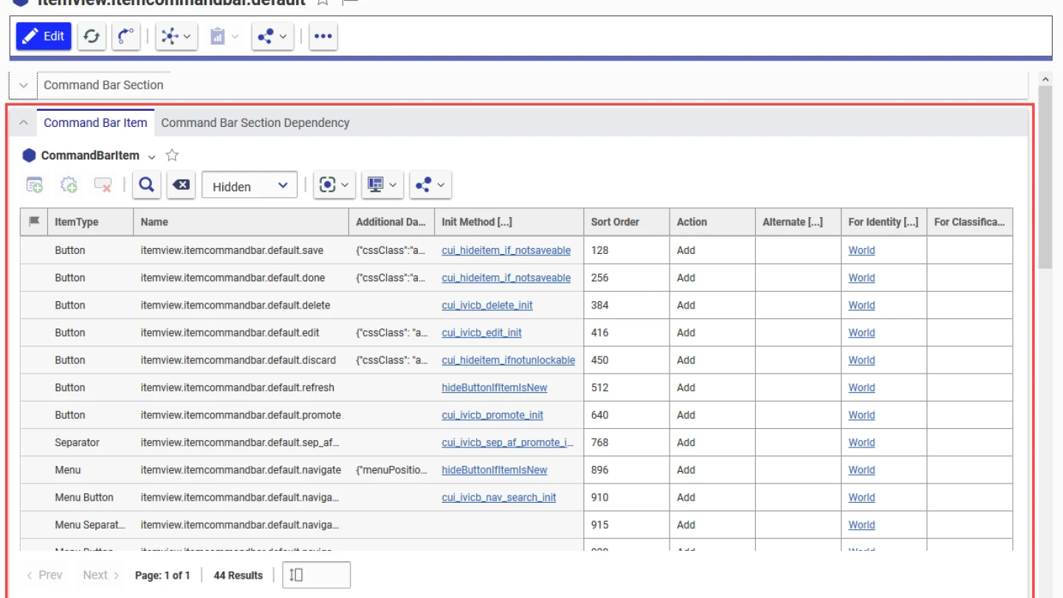The image size is (1063, 598).
Task: Open the World link in the save row
Action: 861,250
